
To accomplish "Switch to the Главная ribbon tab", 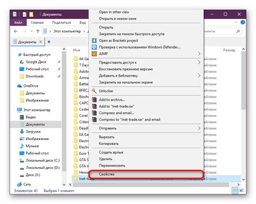I will click(x=37, y=23).
